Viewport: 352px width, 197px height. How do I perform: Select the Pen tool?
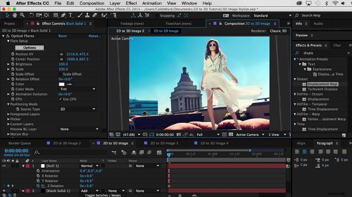[x=63, y=15]
